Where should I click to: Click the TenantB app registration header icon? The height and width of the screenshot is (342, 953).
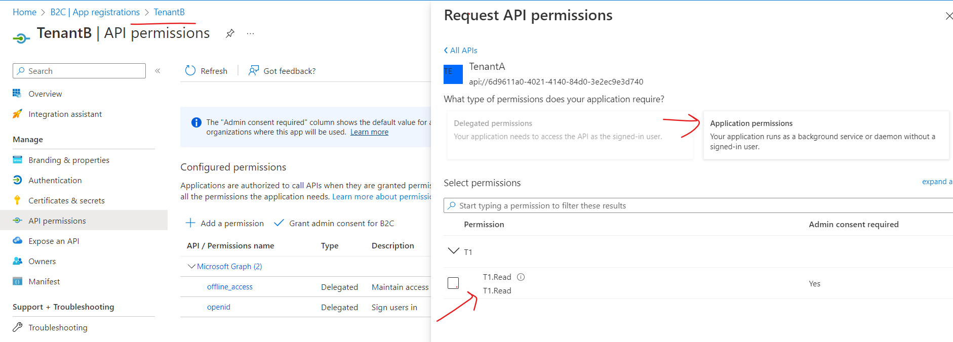point(21,38)
